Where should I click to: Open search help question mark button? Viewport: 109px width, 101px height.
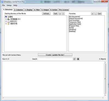click(74, 59)
